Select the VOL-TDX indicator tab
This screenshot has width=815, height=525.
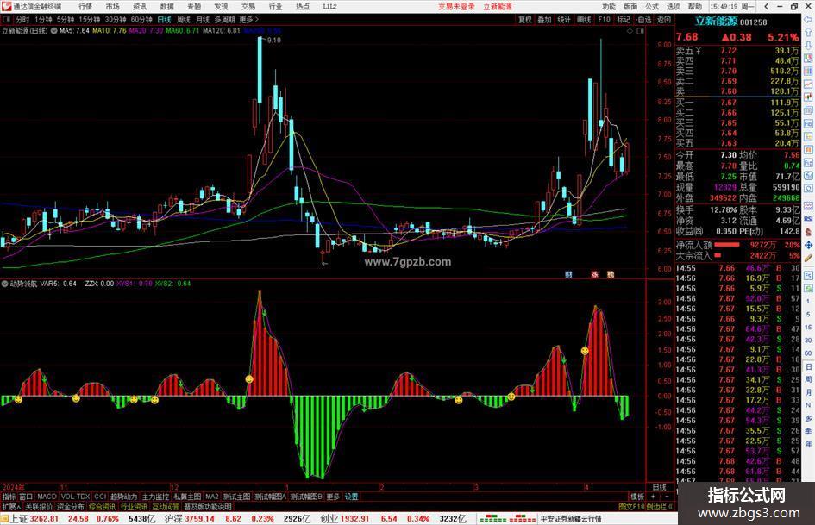coord(75,497)
